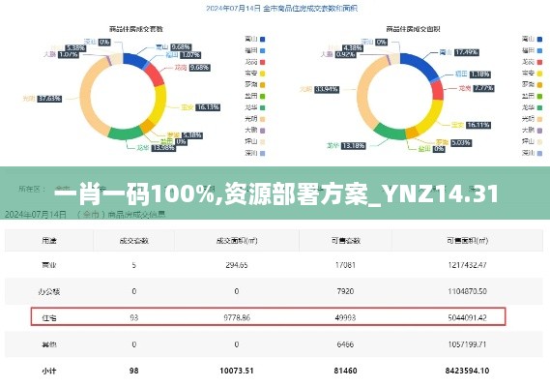This screenshot has width=550, height=387.
Task: Click the 商品住房成交套数 chart title
Action: [x=136, y=29]
